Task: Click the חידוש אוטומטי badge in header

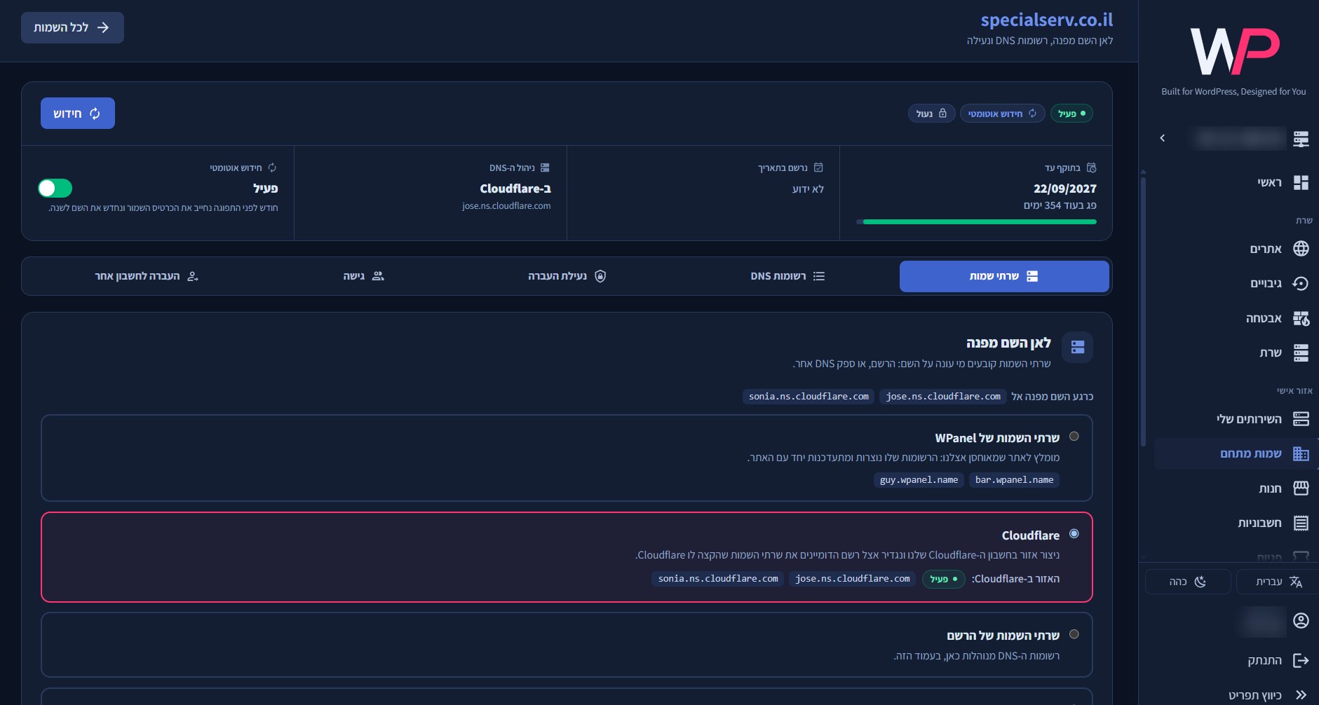Action: pos(1003,114)
